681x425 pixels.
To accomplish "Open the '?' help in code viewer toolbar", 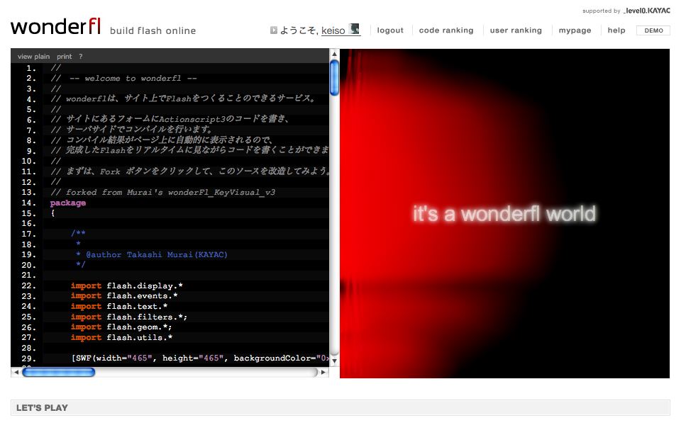I will [x=80, y=56].
